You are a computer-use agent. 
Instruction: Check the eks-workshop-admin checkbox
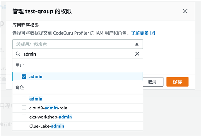coord(24,117)
